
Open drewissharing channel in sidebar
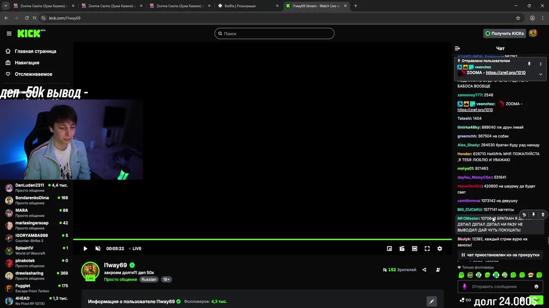(x=36, y=275)
